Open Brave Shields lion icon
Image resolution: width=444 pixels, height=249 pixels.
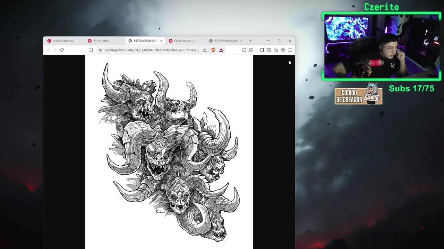213,50
